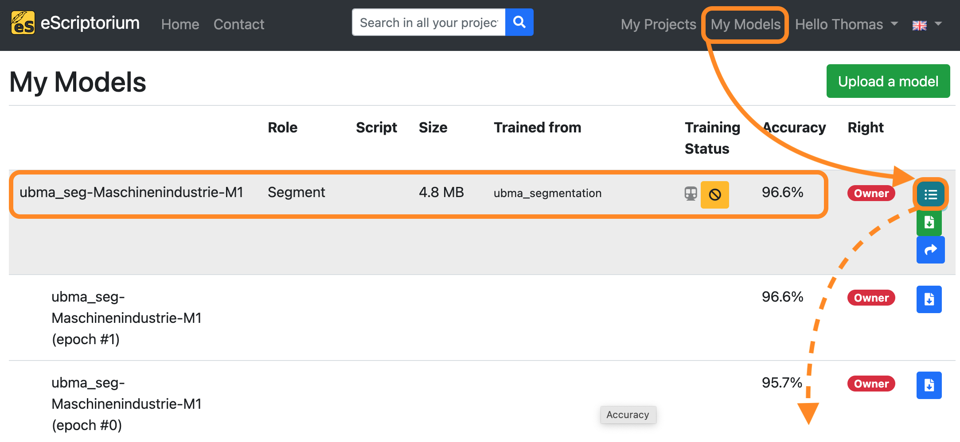Open the Hello Thomas user dropdown
The height and width of the screenshot is (442, 960).
(x=847, y=24)
